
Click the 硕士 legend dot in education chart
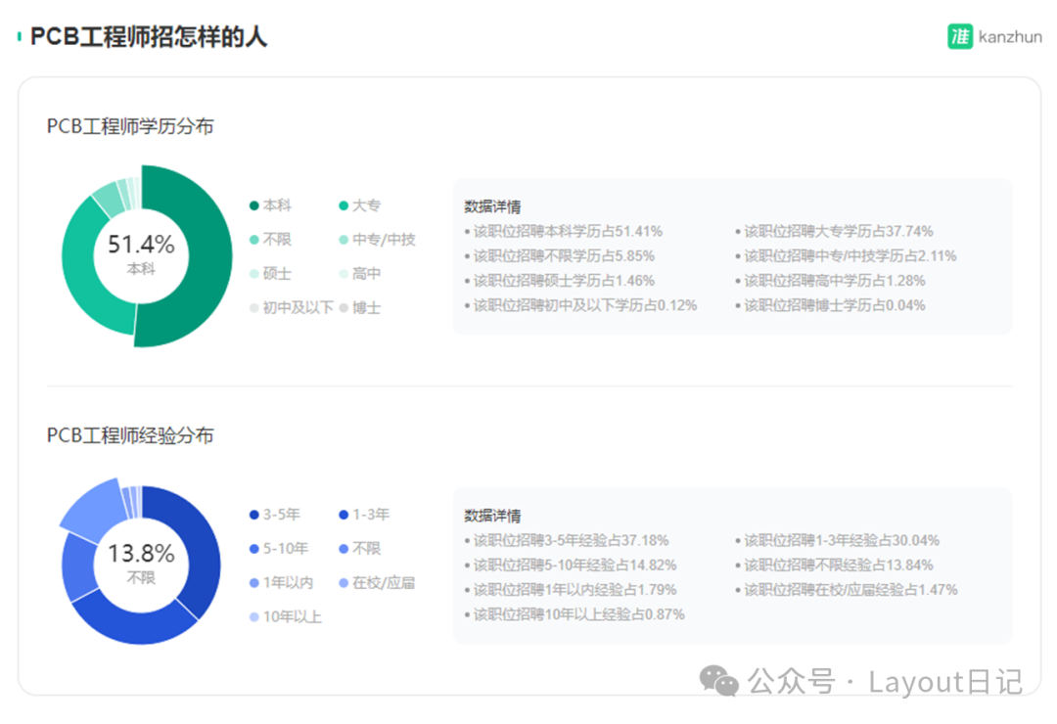[x=253, y=273]
